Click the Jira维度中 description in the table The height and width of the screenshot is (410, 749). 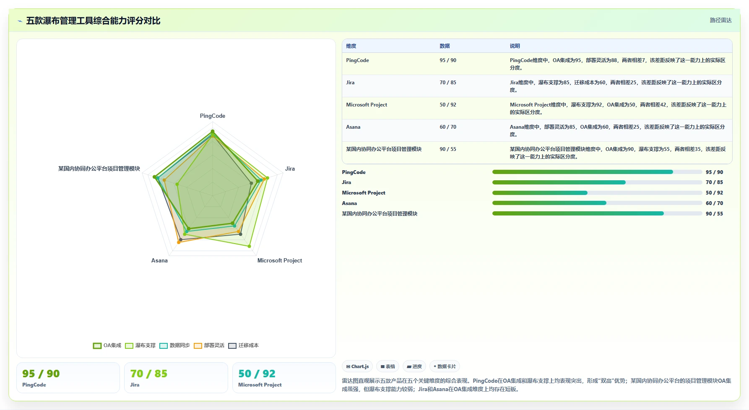[619, 86]
